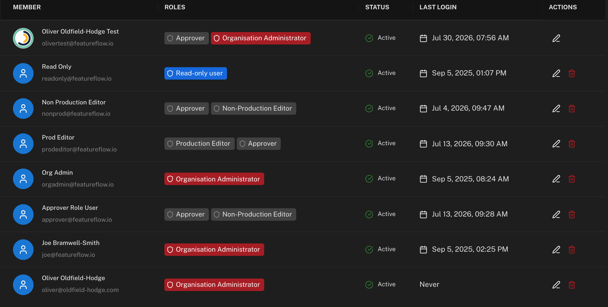Viewport: 608px width, 307px height.
Task: Click the Oliver Oldfield-Hodge Test avatar
Action: point(23,38)
